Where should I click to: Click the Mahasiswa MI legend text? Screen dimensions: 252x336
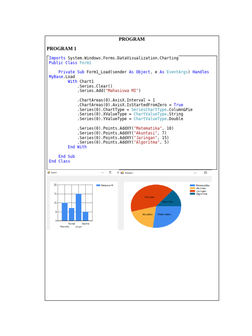[107, 185]
